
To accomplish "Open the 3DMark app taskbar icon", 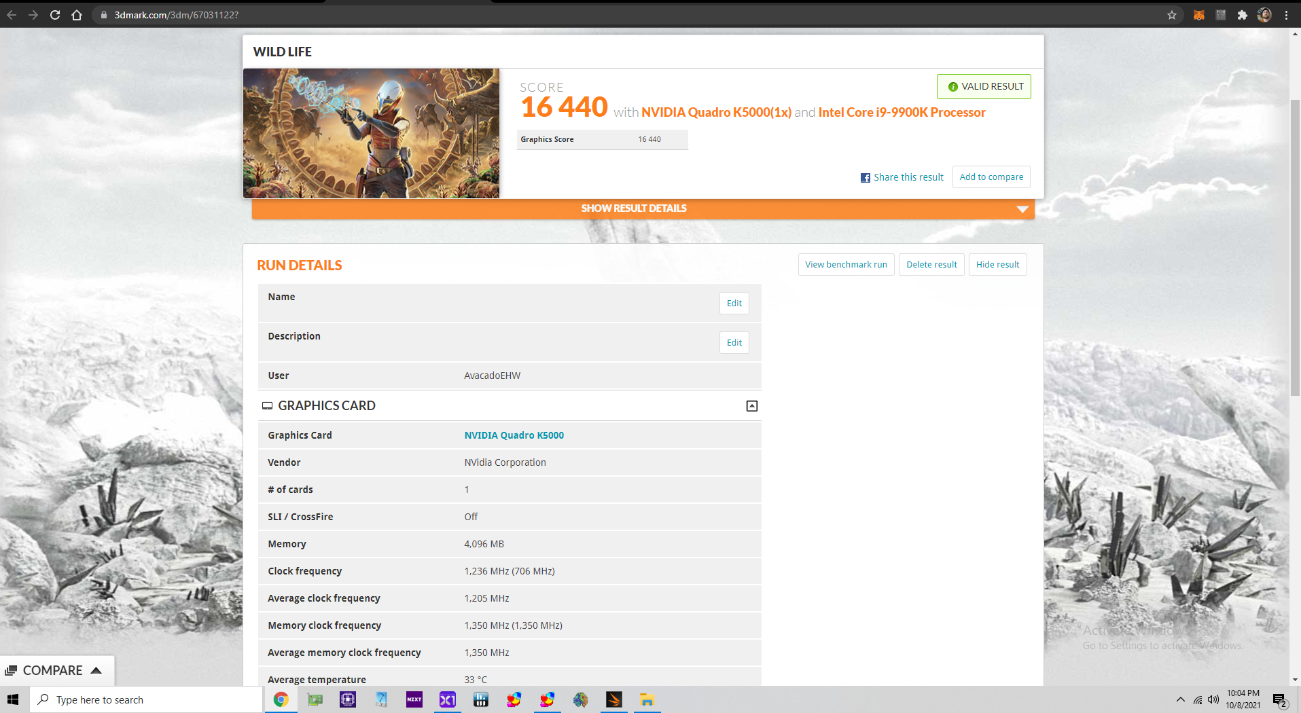I will 614,699.
